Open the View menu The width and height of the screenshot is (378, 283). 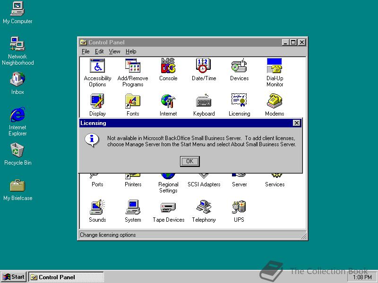click(x=114, y=51)
